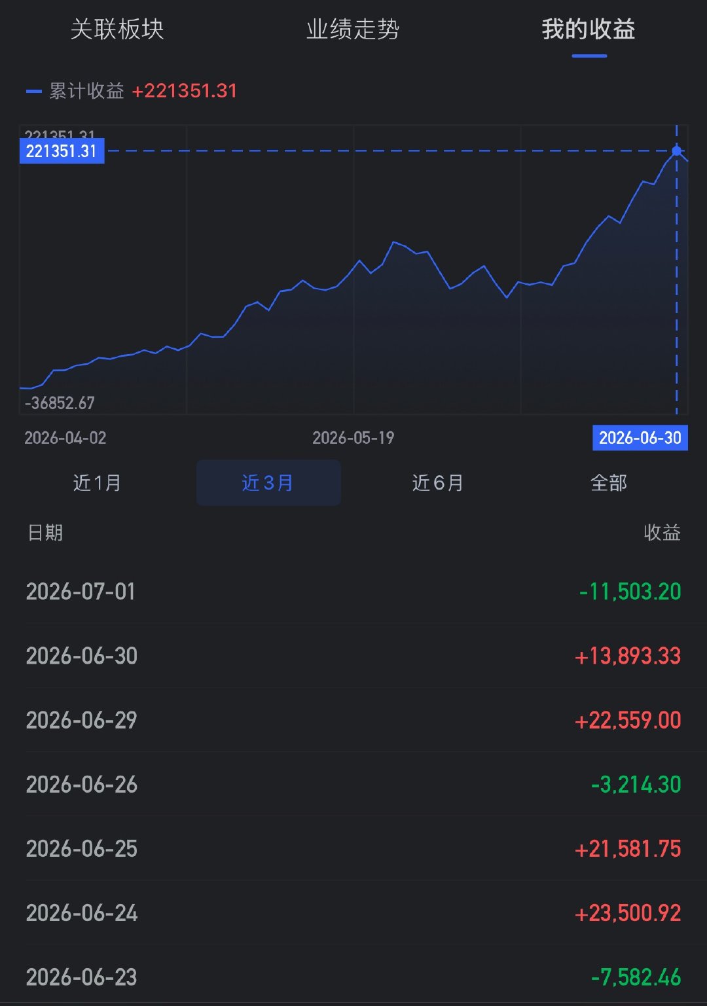Image resolution: width=707 pixels, height=1006 pixels.
Task: Click the +13,893.33 profit value
Action: (628, 656)
